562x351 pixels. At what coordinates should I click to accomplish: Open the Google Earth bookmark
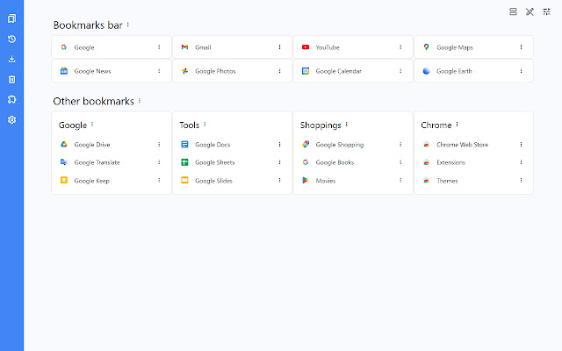pyautogui.click(x=473, y=71)
